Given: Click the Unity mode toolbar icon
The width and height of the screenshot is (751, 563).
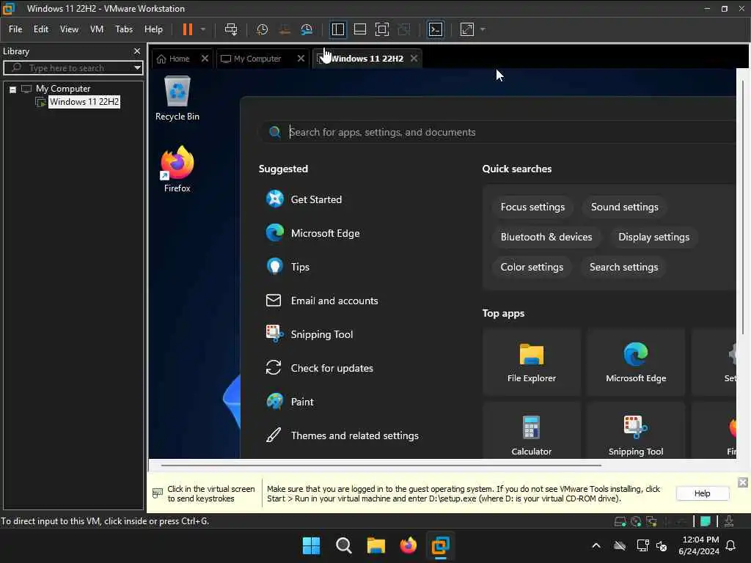Looking at the screenshot, I should point(404,29).
